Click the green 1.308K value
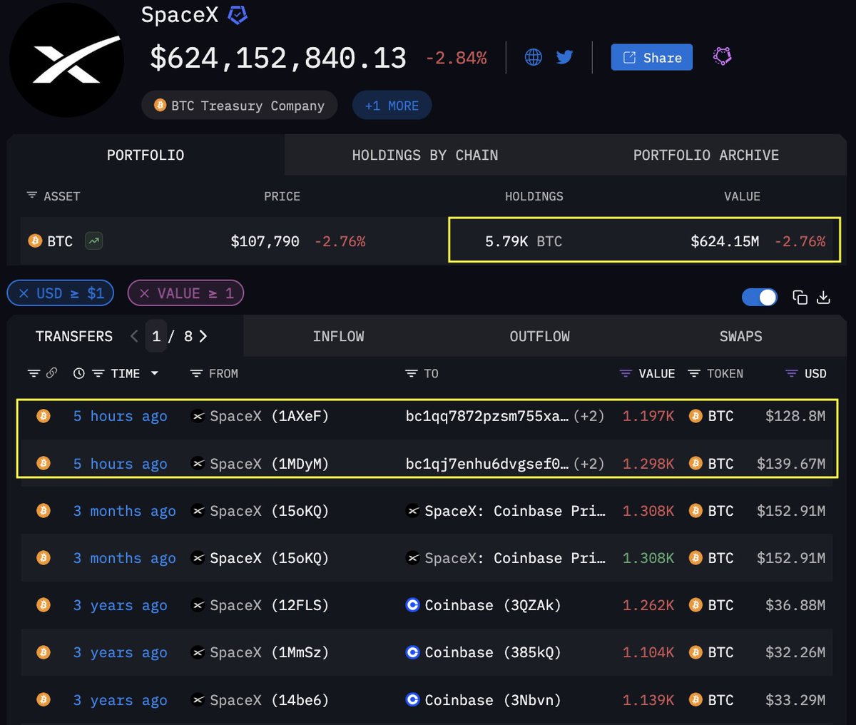 tap(648, 558)
